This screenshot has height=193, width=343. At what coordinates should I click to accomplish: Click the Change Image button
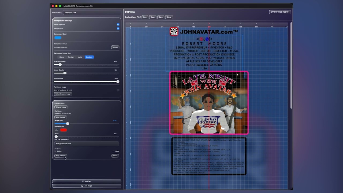[x=61, y=107]
